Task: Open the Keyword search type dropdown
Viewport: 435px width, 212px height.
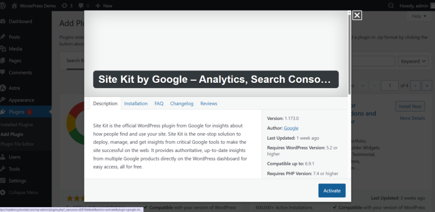Action: (413, 61)
